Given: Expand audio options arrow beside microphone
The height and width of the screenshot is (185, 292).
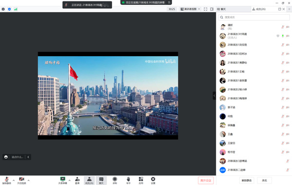Looking at the screenshot, I should [x=14, y=180].
